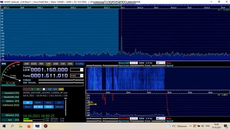
Task: Click the HDSDR taskbar icon
Action: click(37, 126)
